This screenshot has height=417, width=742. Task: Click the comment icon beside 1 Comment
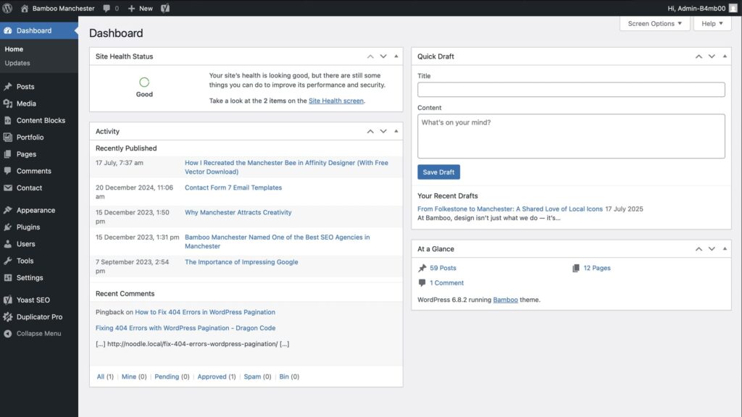pos(422,283)
